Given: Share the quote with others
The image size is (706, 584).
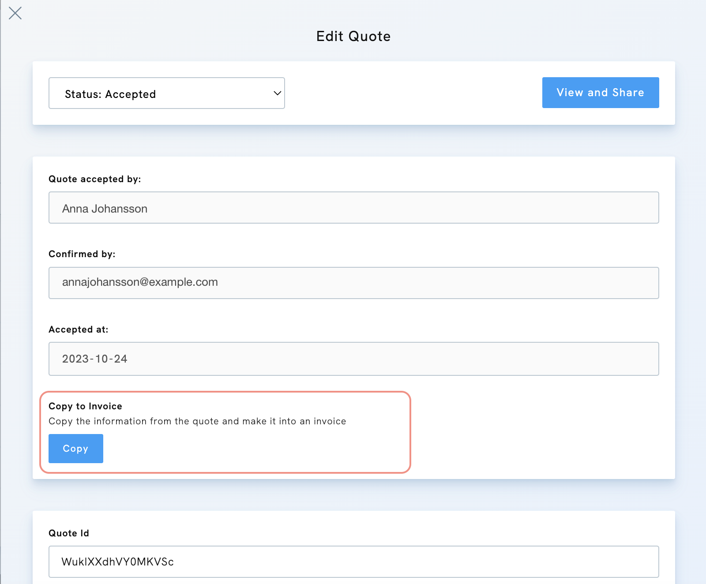Looking at the screenshot, I should (x=600, y=93).
